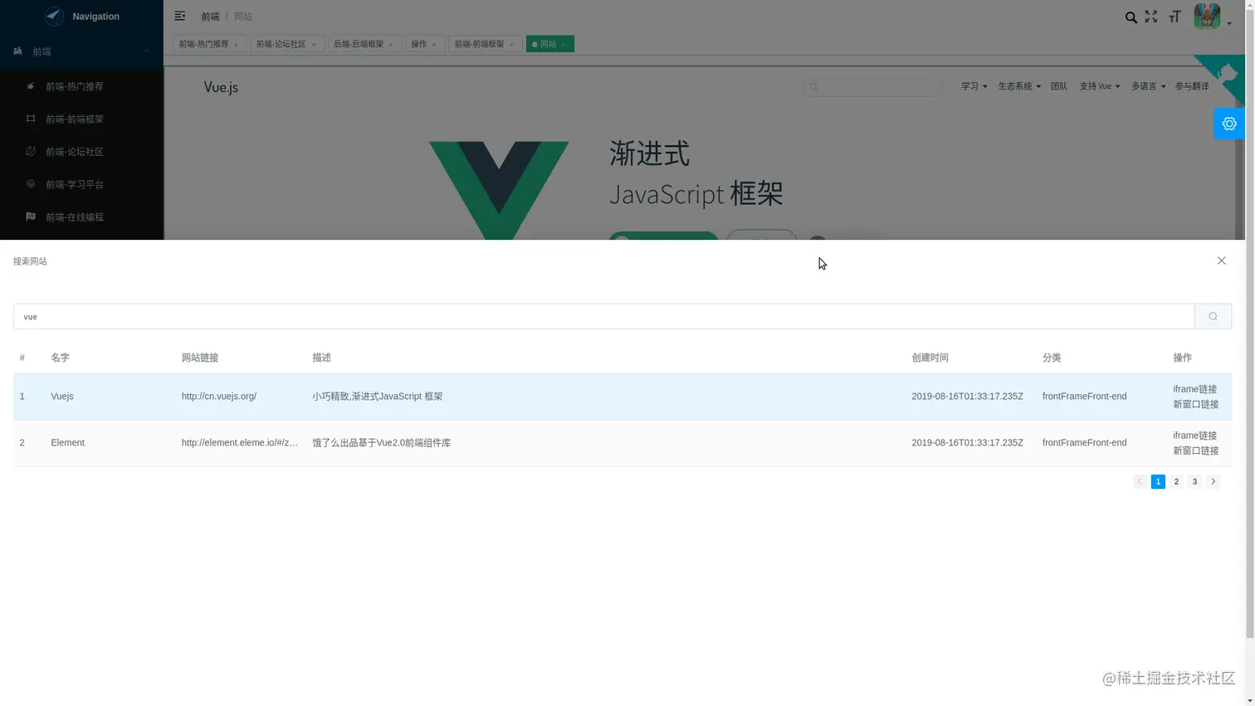1255x706 pixels.
Task: Click the Vue.js logo text
Action: (x=221, y=87)
